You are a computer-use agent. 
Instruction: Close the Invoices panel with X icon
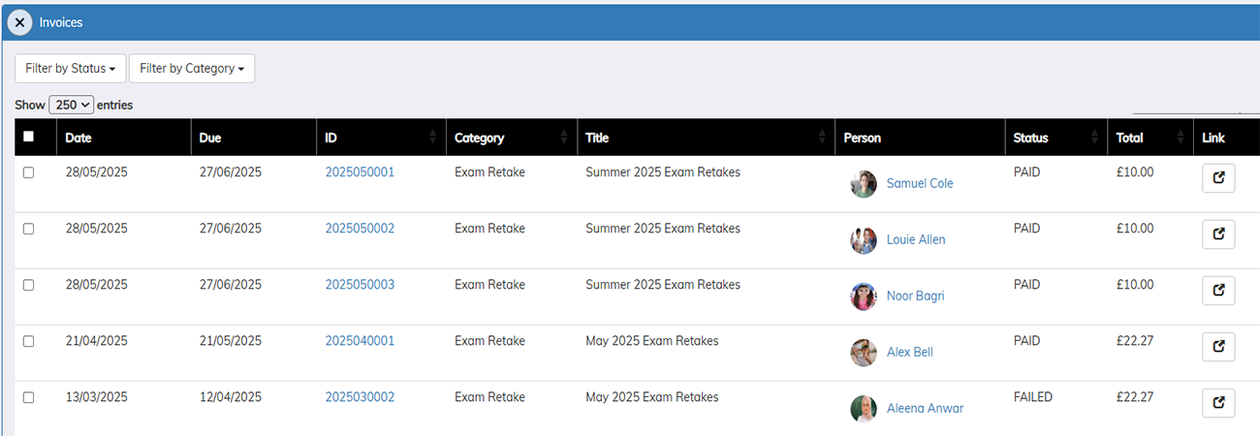pyautogui.click(x=19, y=21)
